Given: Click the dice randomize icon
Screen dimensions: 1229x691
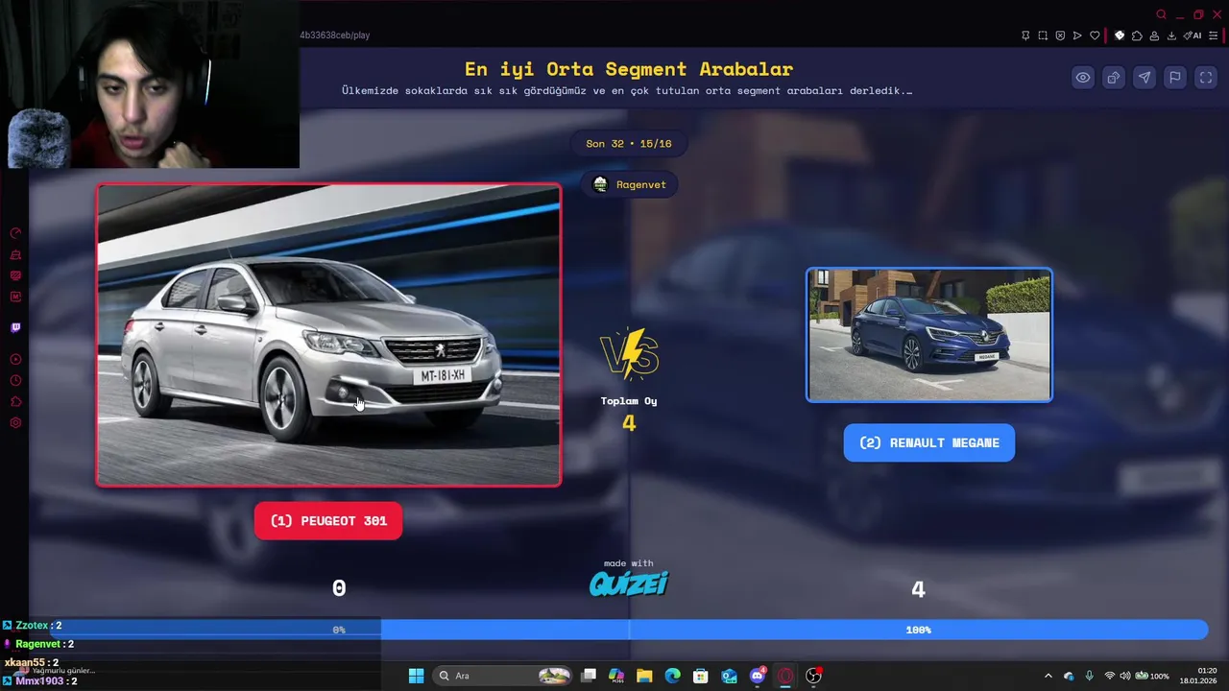Looking at the screenshot, I should (1114, 78).
